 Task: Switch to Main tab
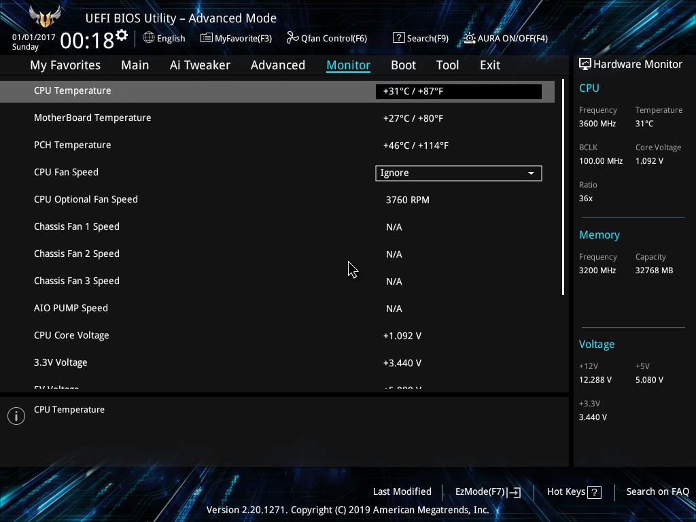pyautogui.click(x=135, y=65)
